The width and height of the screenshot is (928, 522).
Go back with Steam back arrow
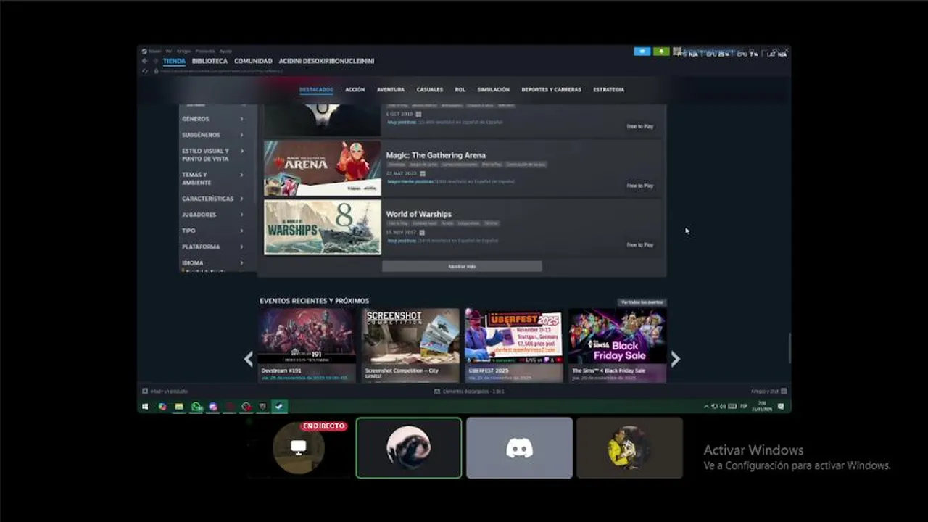tap(144, 61)
